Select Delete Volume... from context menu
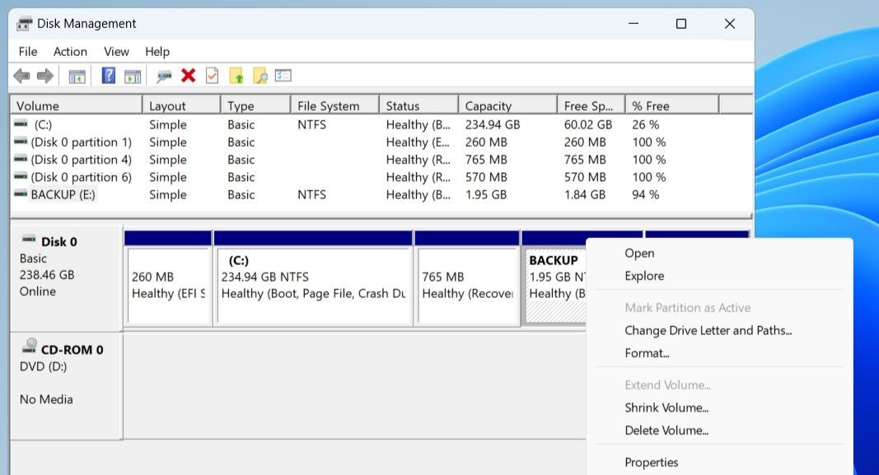This screenshot has width=879, height=475. 666,431
